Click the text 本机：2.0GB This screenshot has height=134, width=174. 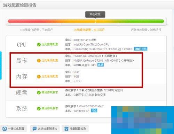tap(73, 81)
